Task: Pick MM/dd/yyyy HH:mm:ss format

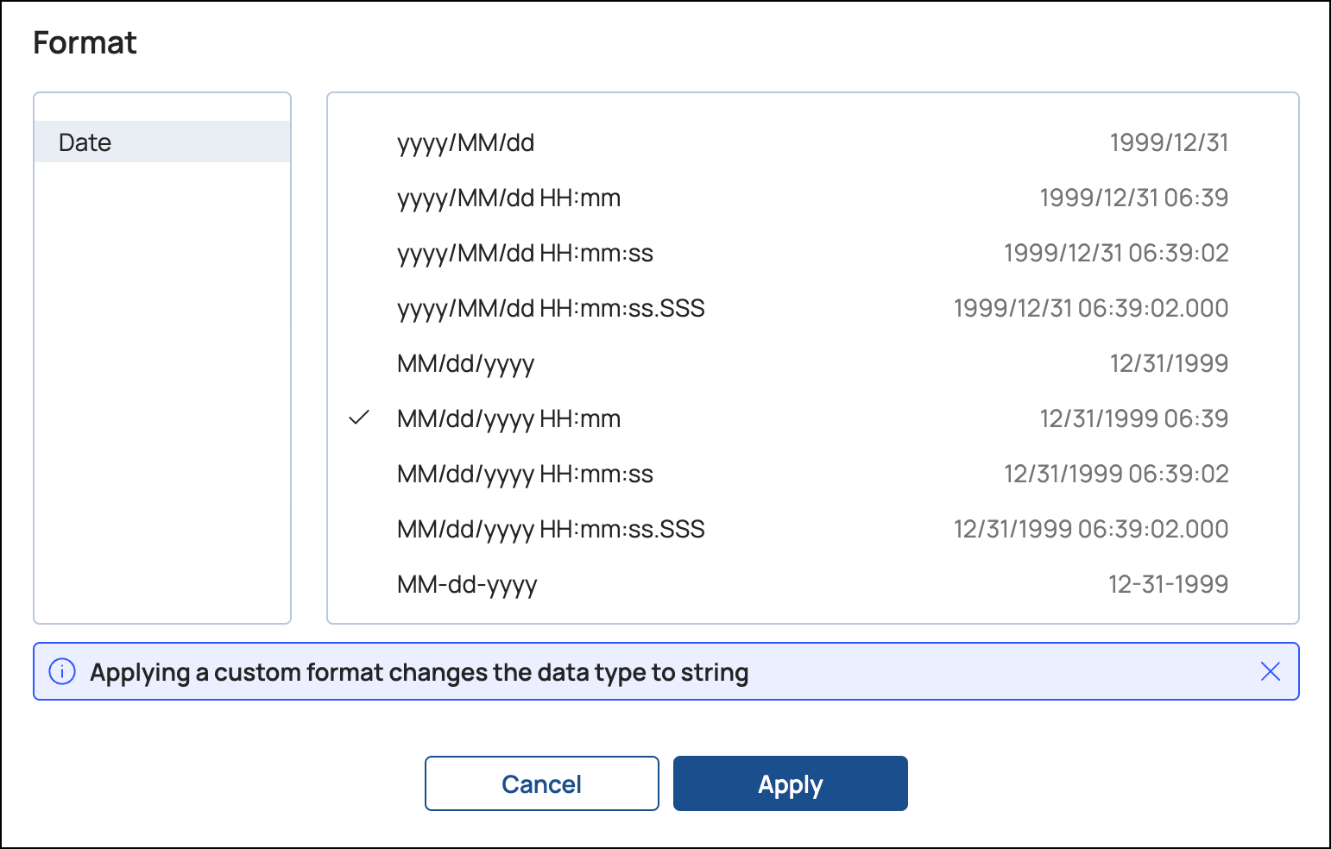Action: [525, 474]
